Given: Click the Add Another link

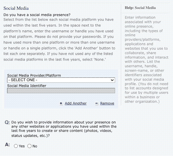Looking at the screenshot, I should 76,103.
